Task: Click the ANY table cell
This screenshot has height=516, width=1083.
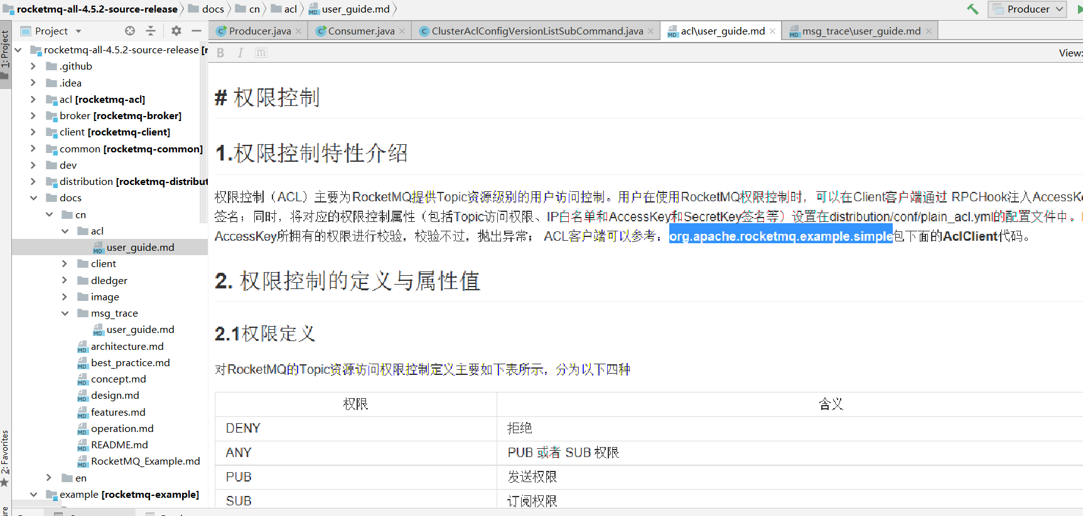Action: point(355,453)
